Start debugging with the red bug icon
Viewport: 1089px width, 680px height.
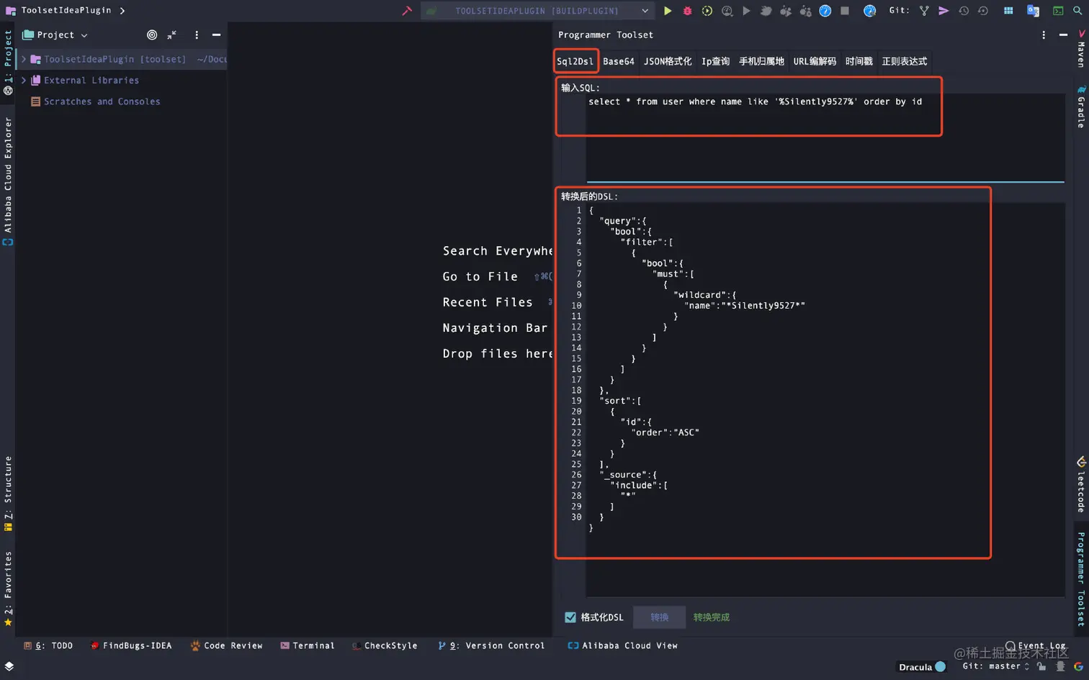tap(687, 11)
